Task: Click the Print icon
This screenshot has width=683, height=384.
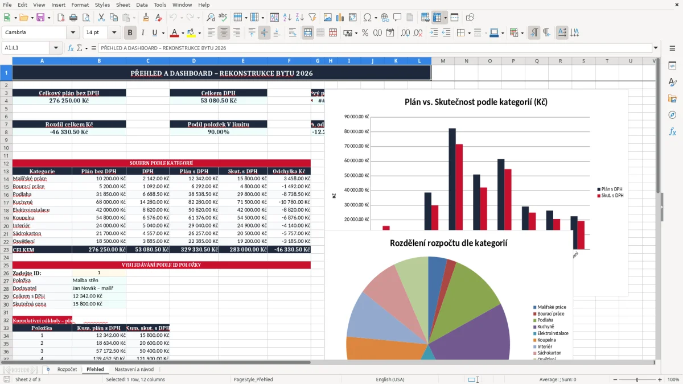Action: (x=73, y=18)
